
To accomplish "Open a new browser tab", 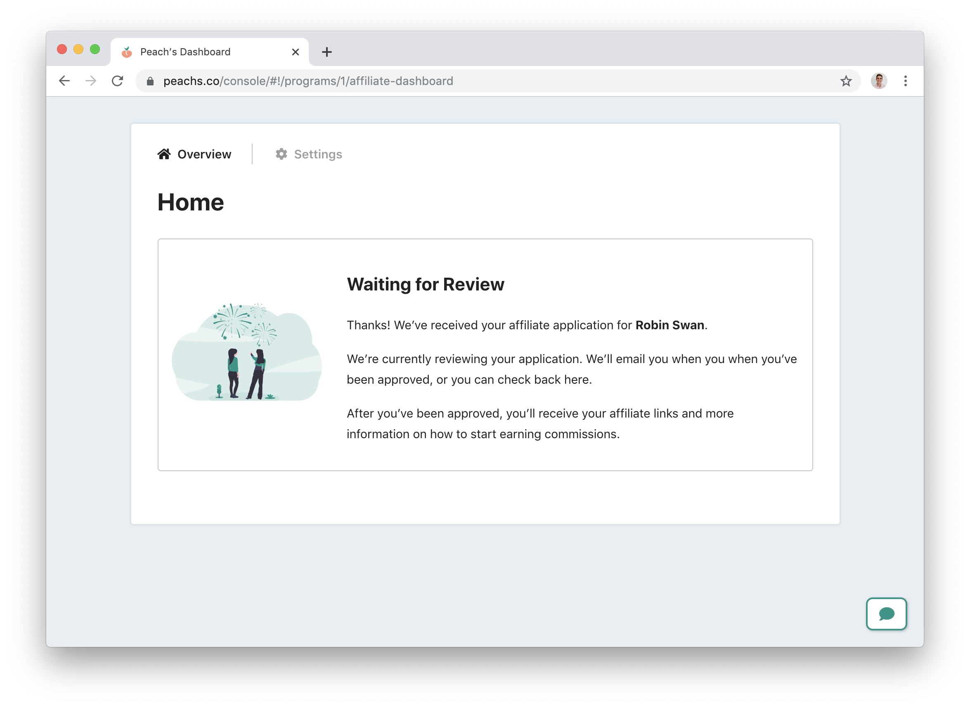I will point(326,52).
